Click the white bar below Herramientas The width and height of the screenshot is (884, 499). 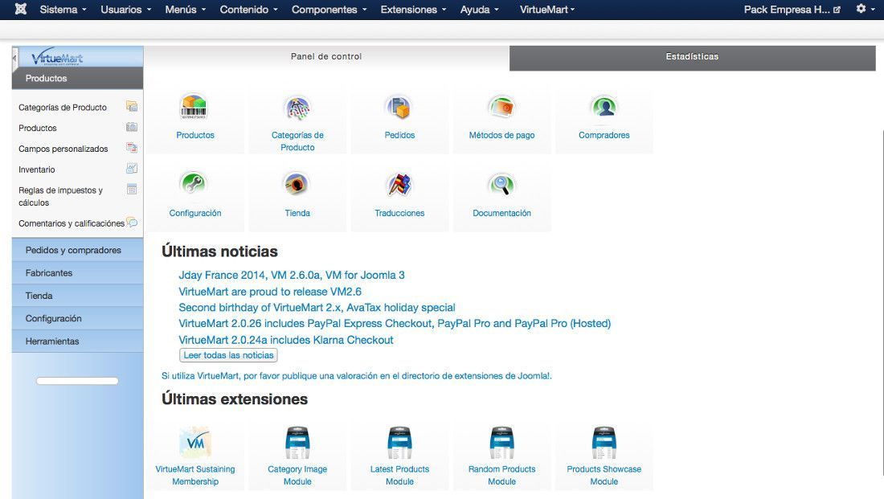[x=77, y=381]
